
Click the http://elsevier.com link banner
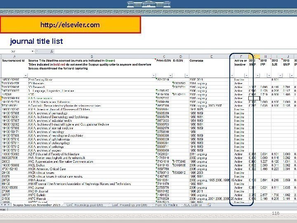[x=70, y=25]
